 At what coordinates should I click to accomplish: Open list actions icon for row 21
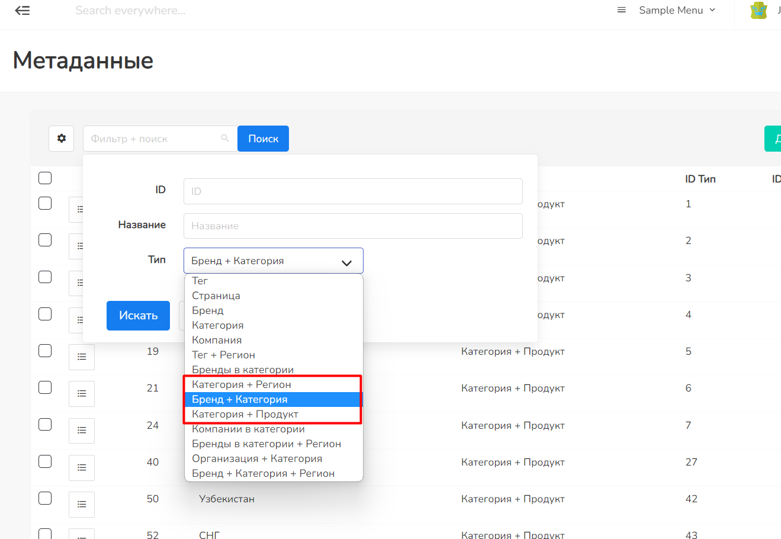pyautogui.click(x=82, y=394)
